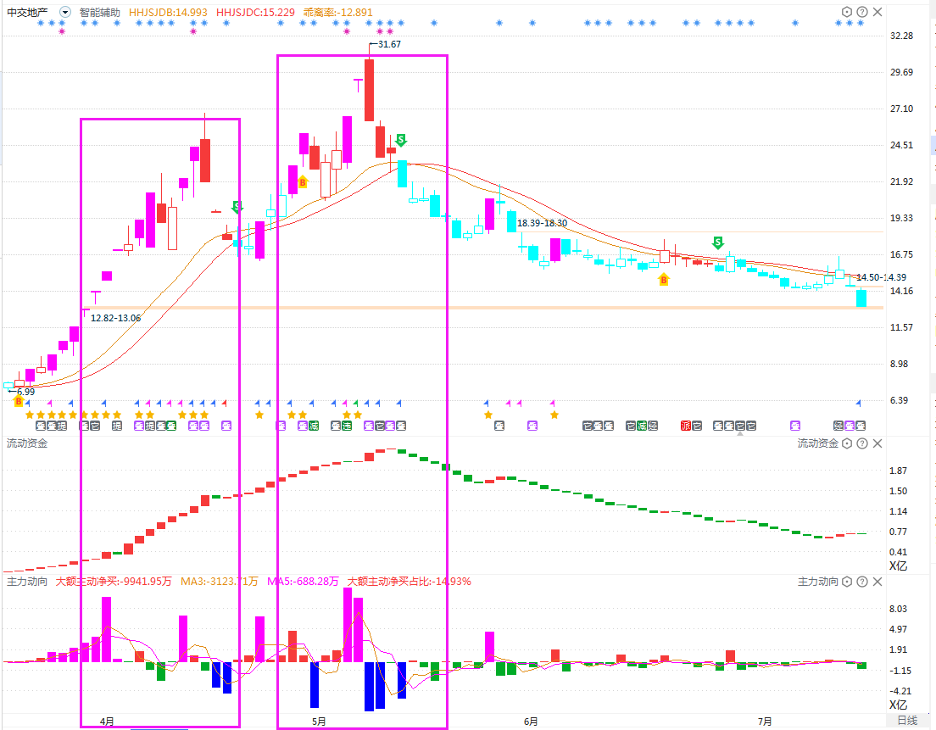Click the 18.39-18.30 gap label
This screenshot has height=730, width=936.
[x=542, y=223]
